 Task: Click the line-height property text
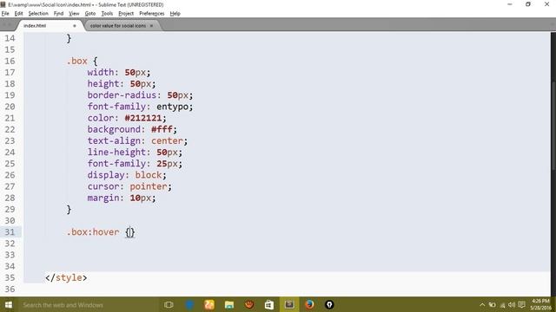tap(116, 153)
